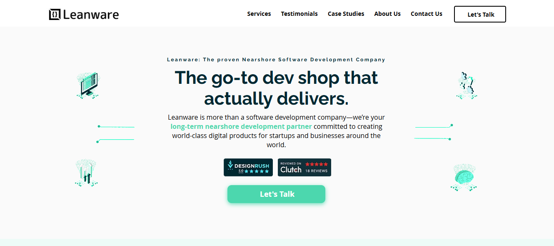
Task: Click the DesignRush 5.0 rating badge
Action: click(x=248, y=167)
